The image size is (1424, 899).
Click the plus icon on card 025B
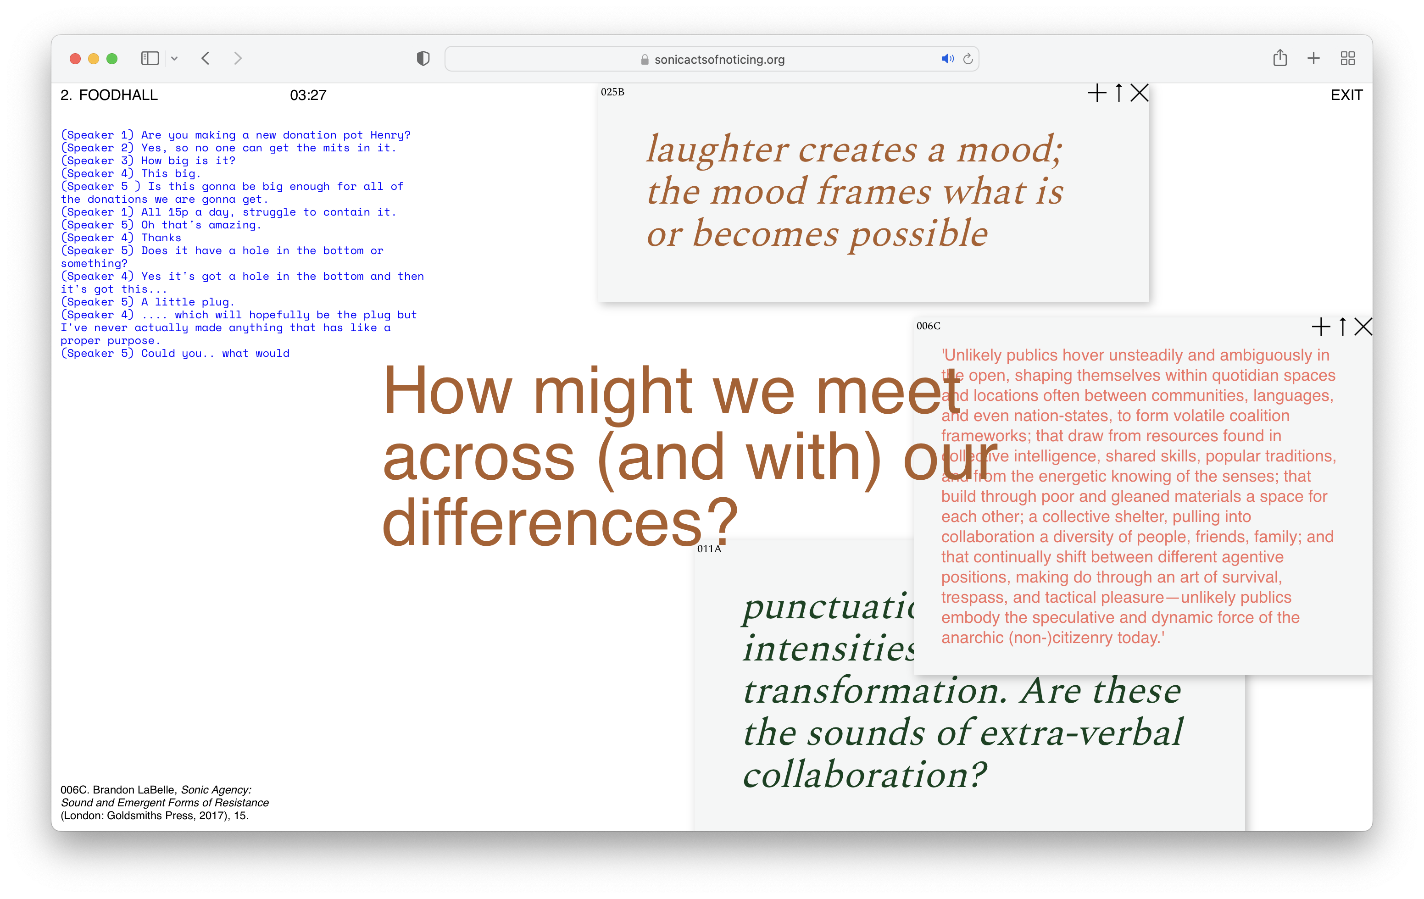tap(1096, 93)
